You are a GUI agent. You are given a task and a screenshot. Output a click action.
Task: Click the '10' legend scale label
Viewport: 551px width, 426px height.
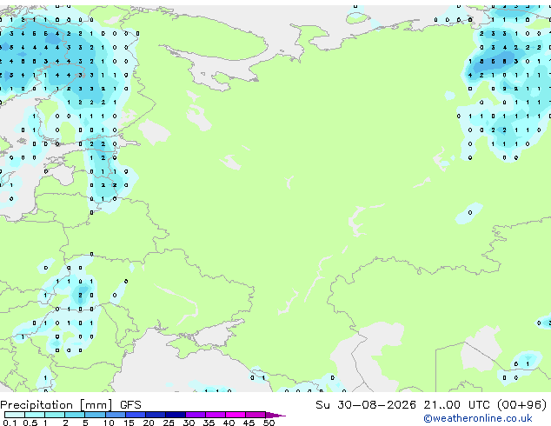(x=109, y=423)
